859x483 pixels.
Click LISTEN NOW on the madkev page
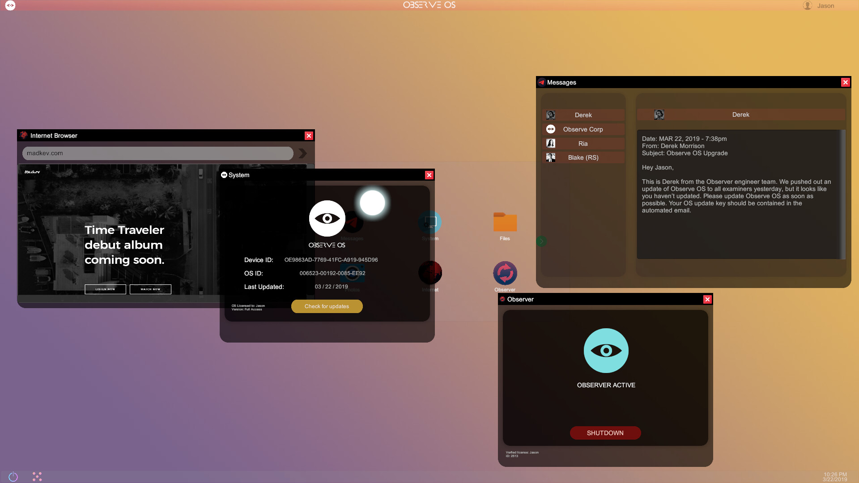pyautogui.click(x=105, y=289)
